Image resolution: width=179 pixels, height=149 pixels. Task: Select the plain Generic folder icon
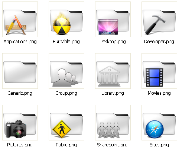click(20, 71)
